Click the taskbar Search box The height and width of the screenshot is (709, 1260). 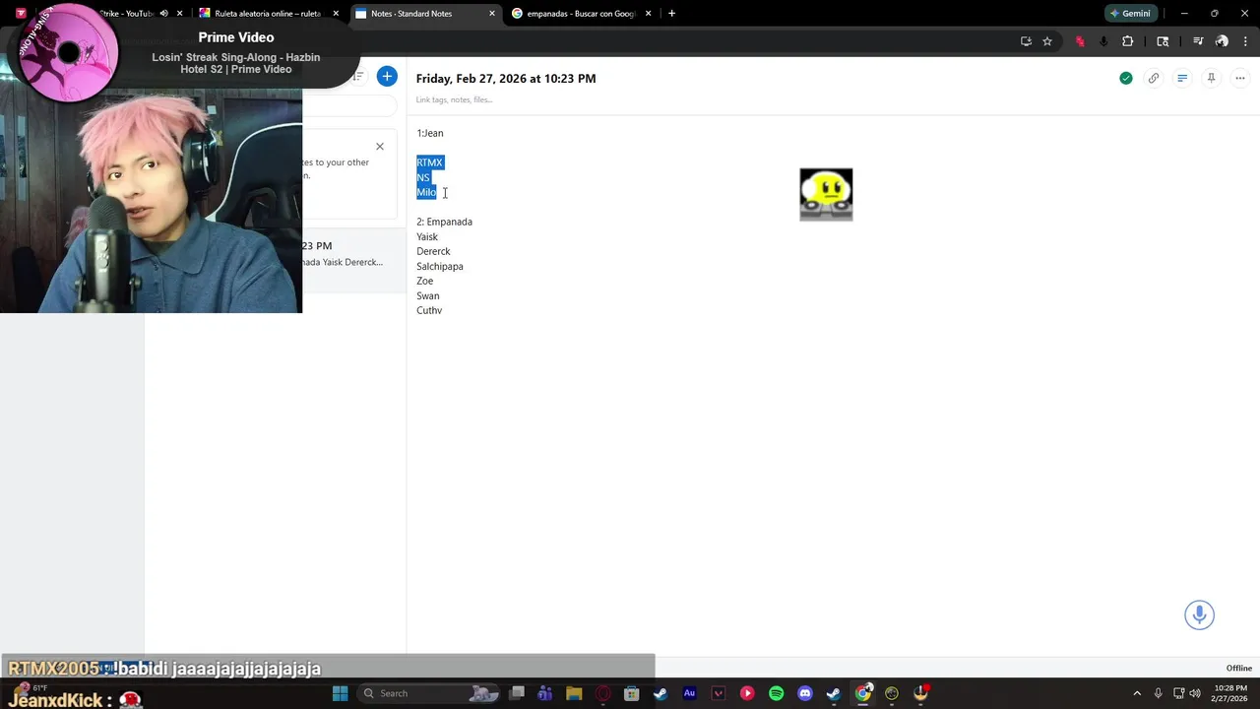click(x=429, y=693)
